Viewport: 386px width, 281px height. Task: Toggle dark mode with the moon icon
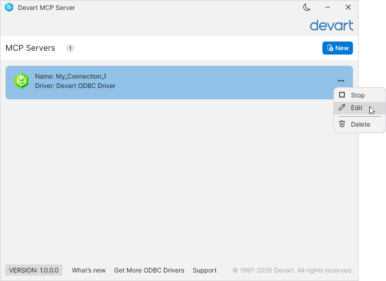click(306, 7)
